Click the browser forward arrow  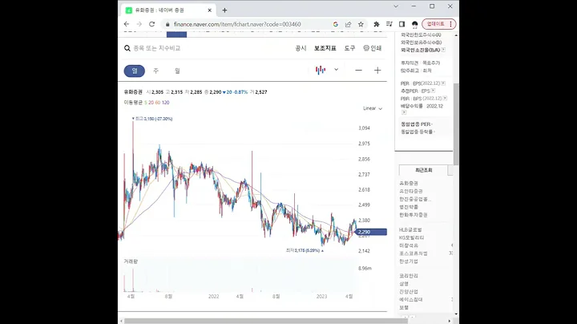tap(139, 24)
